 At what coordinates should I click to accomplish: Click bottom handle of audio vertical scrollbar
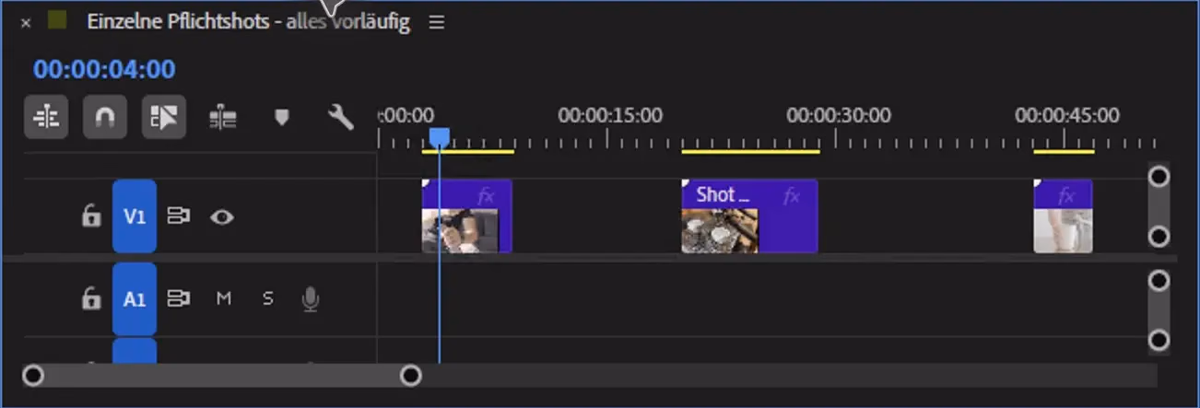[x=1159, y=341]
